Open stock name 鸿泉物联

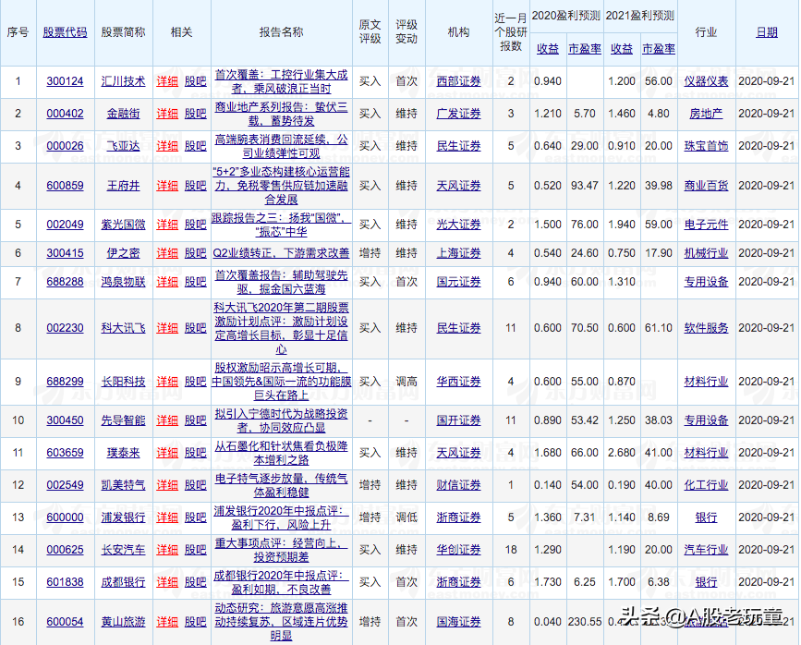point(123,282)
